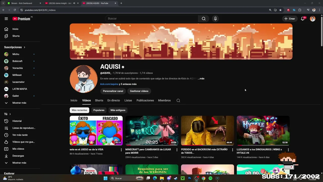The height and width of the screenshot is (182, 323).
Task: Open the ÉXITO FRACASO video thumbnail
Action: click(x=96, y=131)
